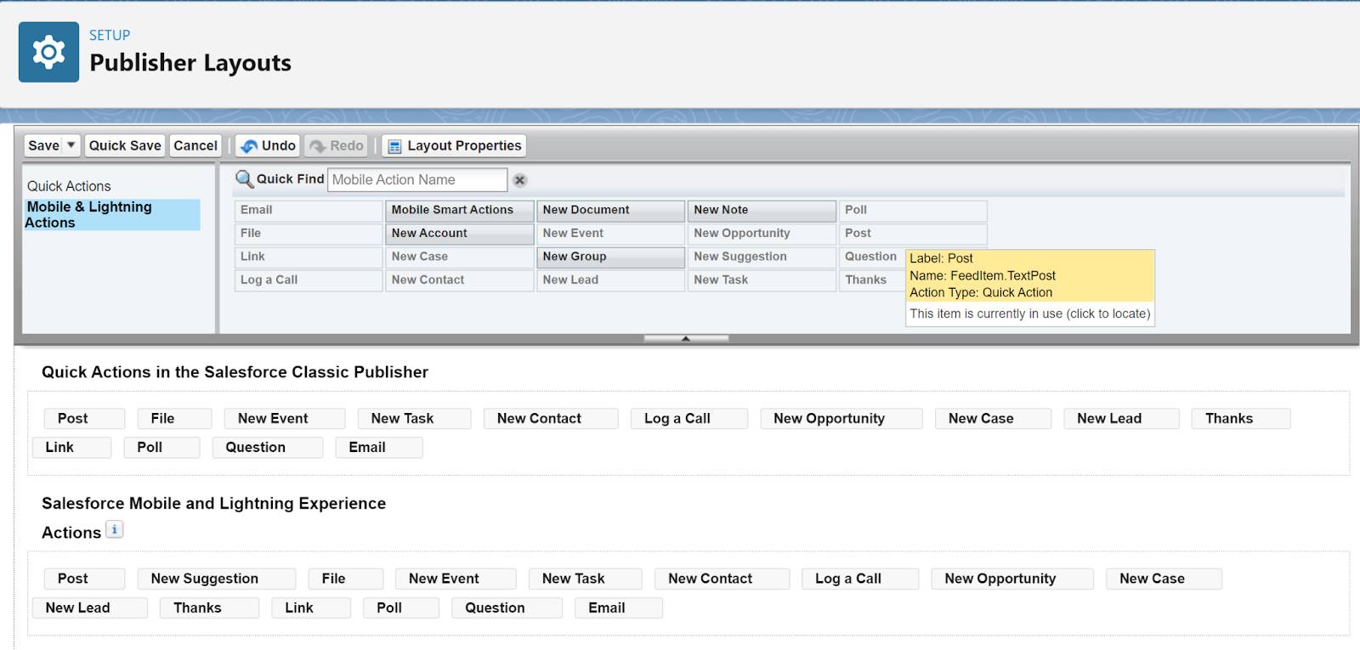Select the Thanks palette item
The height and width of the screenshot is (650, 1360).
click(x=872, y=280)
